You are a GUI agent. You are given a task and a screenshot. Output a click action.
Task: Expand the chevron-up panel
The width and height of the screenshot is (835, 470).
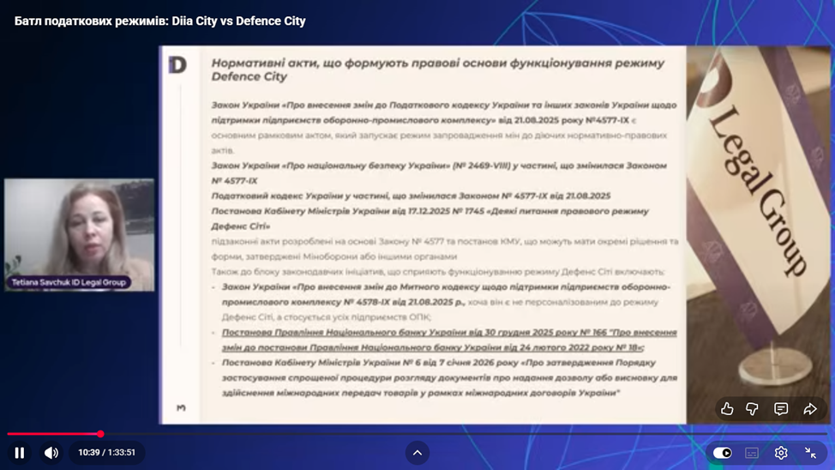[417, 453]
